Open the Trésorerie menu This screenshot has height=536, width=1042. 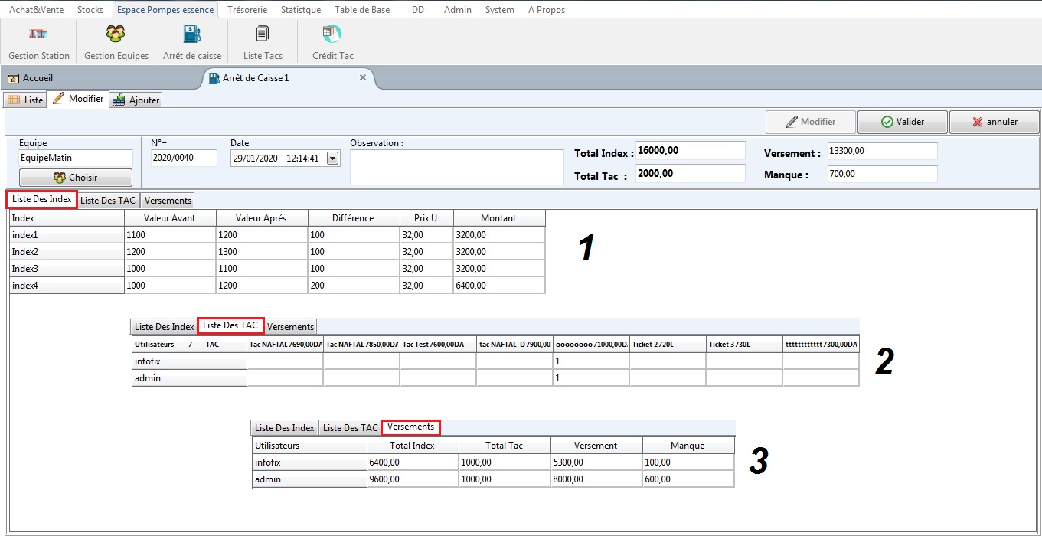coord(247,10)
